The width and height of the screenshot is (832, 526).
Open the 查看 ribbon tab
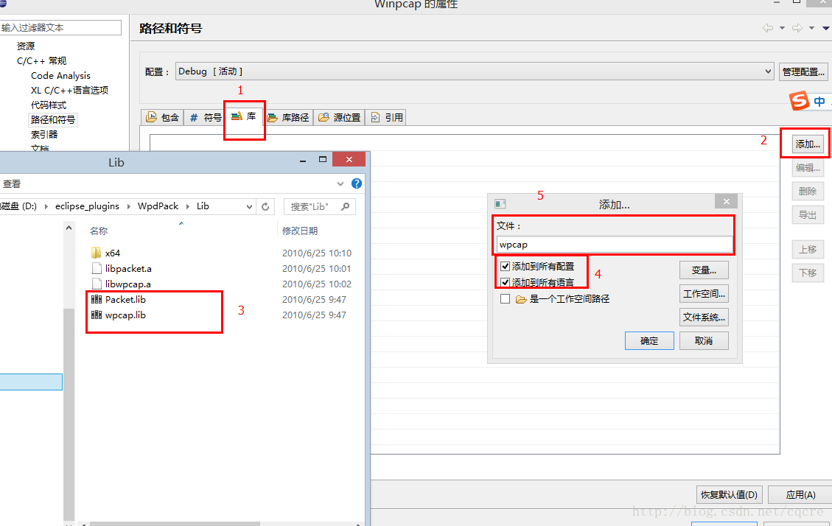[12, 184]
